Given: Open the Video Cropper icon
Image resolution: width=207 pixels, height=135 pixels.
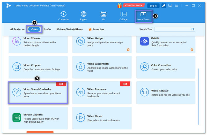Looking at the screenshot, I should point(17,67).
